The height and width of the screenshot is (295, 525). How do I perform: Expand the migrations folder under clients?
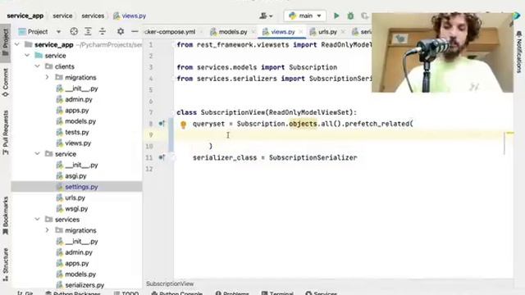point(48,77)
